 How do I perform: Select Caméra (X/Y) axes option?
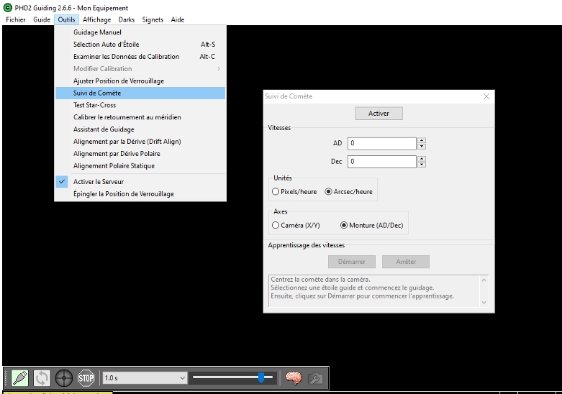pos(276,225)
